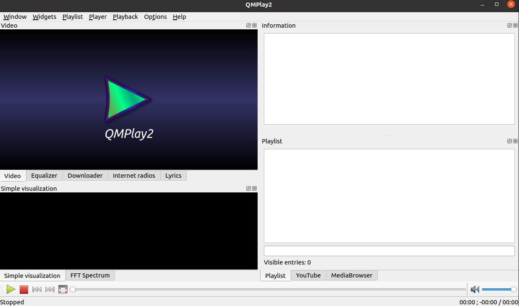The height and width of the screenshot is (306, 519).
Task: Open the Player menu
Action: pyautogui.click(x=98, y=17)
